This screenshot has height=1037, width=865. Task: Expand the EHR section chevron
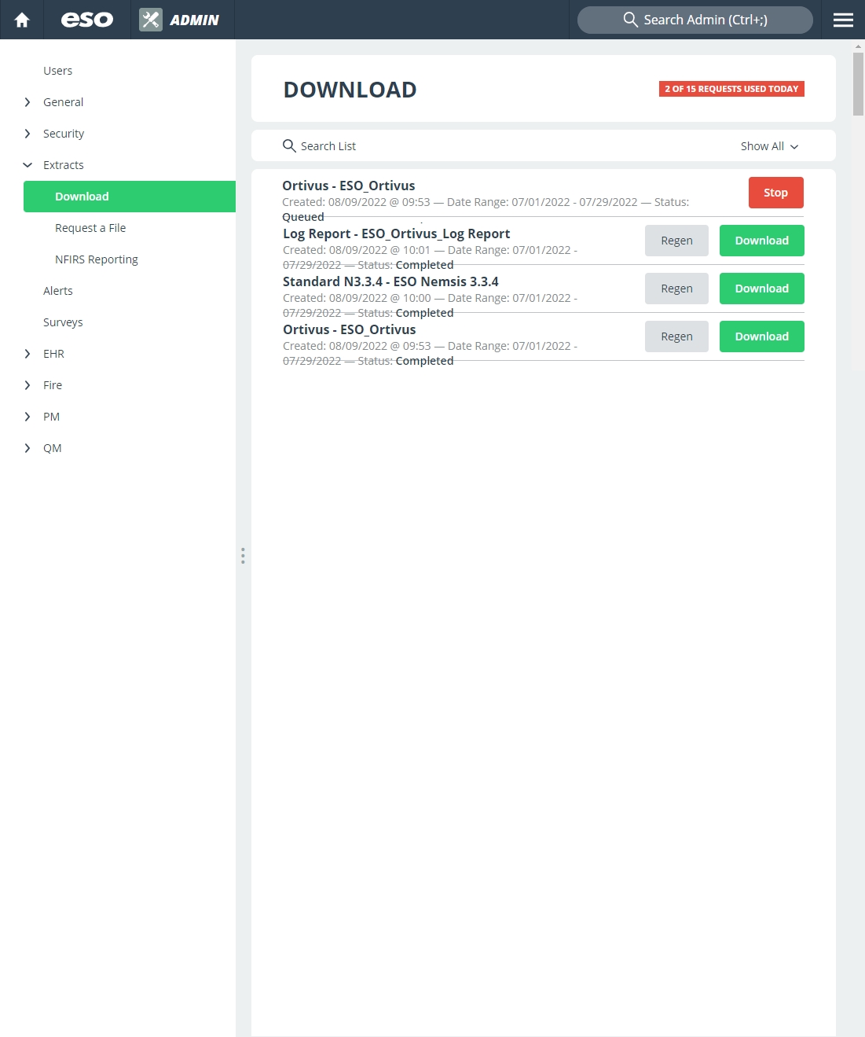[27, 354]
